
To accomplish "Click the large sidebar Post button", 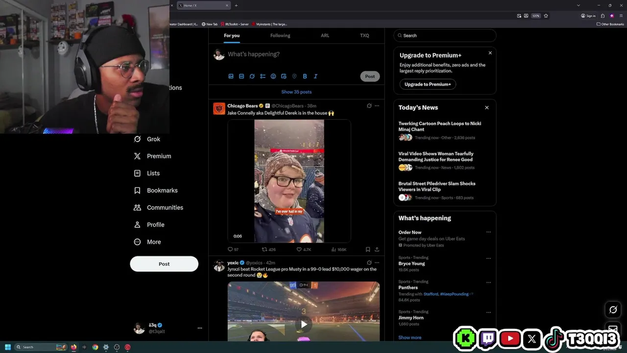I will [164, 264].
